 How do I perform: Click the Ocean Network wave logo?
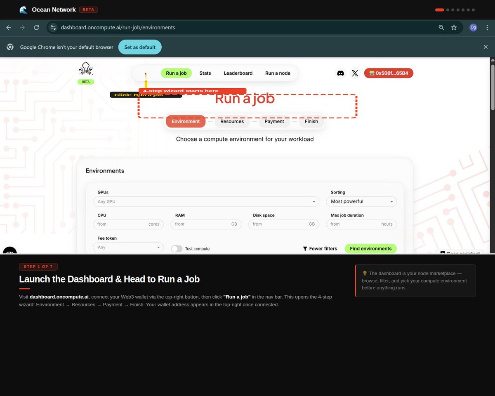(x=24, y=9)
